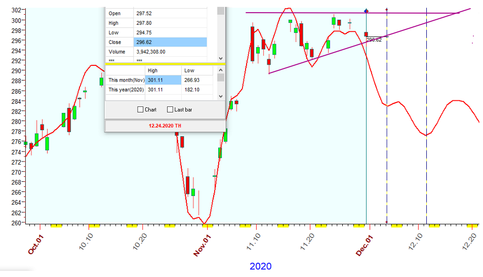The height and width of the screenshot is (277, 483).
Task: Select the Close value 296.62 cell
Action: click(x=170, y=42)
